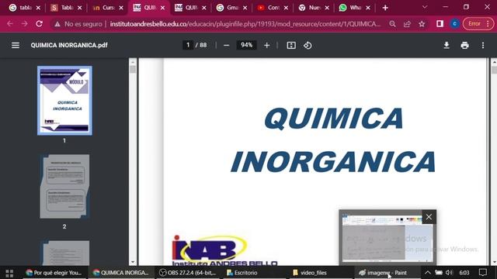The image size is (497, 279).
Task: Open the PDF viewer more actions menu
Action: coord(483,45)
